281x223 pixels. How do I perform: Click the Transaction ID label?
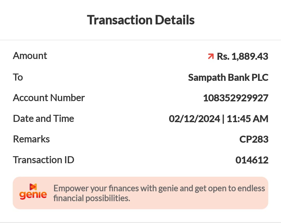[43, 160]
